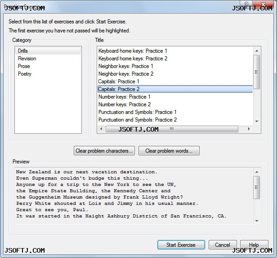
Task: Click Title list horizontal scrollbar thumb
Action: 172,129
